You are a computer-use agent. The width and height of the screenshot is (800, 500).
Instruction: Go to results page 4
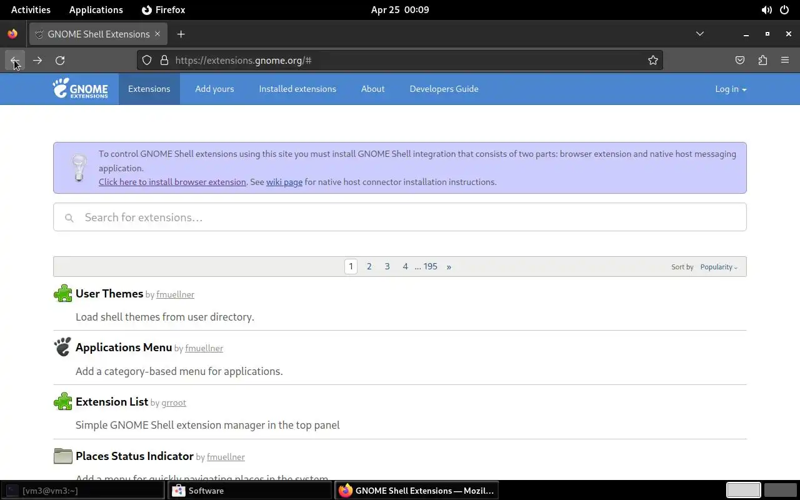click(x=406, y=266)
